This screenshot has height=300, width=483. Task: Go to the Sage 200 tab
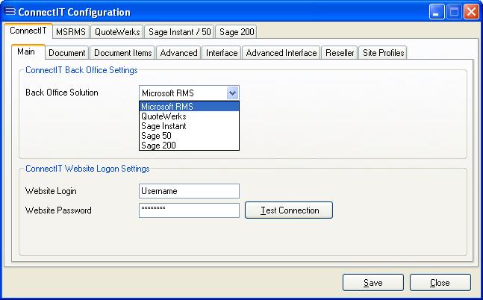tap(237, 32)
